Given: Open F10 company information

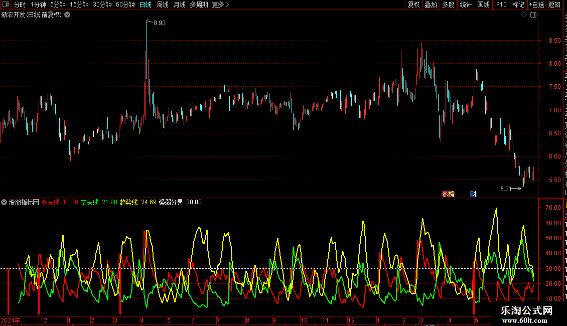Looking at the screenshot, I should click(x=501, y=5).
